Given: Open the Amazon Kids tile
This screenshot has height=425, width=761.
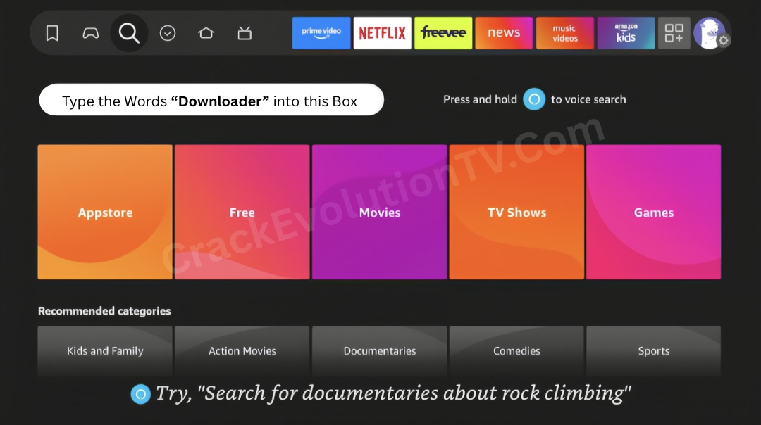Looking at the screenshot, I should pyautogui.click(x=626, y=33).
